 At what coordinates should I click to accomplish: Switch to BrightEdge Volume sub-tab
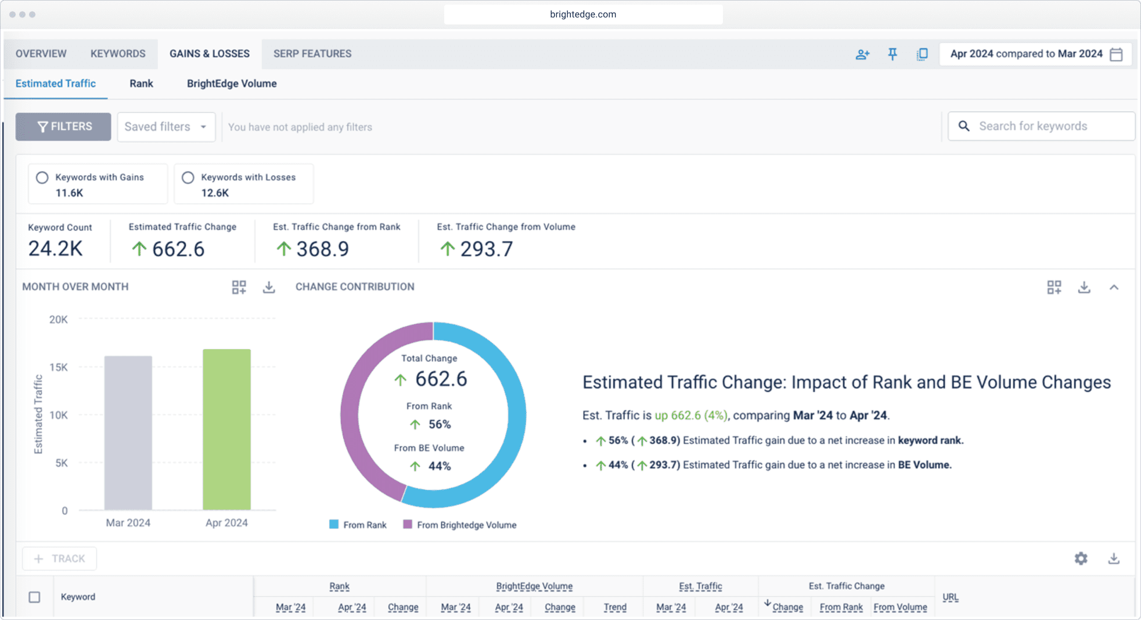[x=231, y=84]
